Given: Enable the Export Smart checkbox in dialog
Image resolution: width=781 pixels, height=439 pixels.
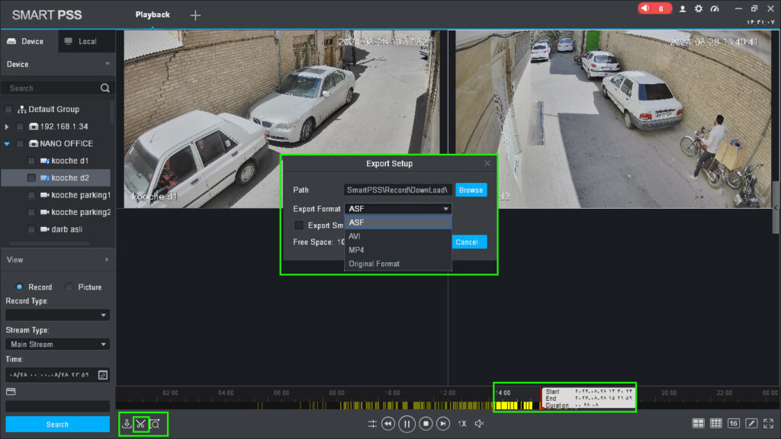Looking at the screenshot, I should point(299,226).
